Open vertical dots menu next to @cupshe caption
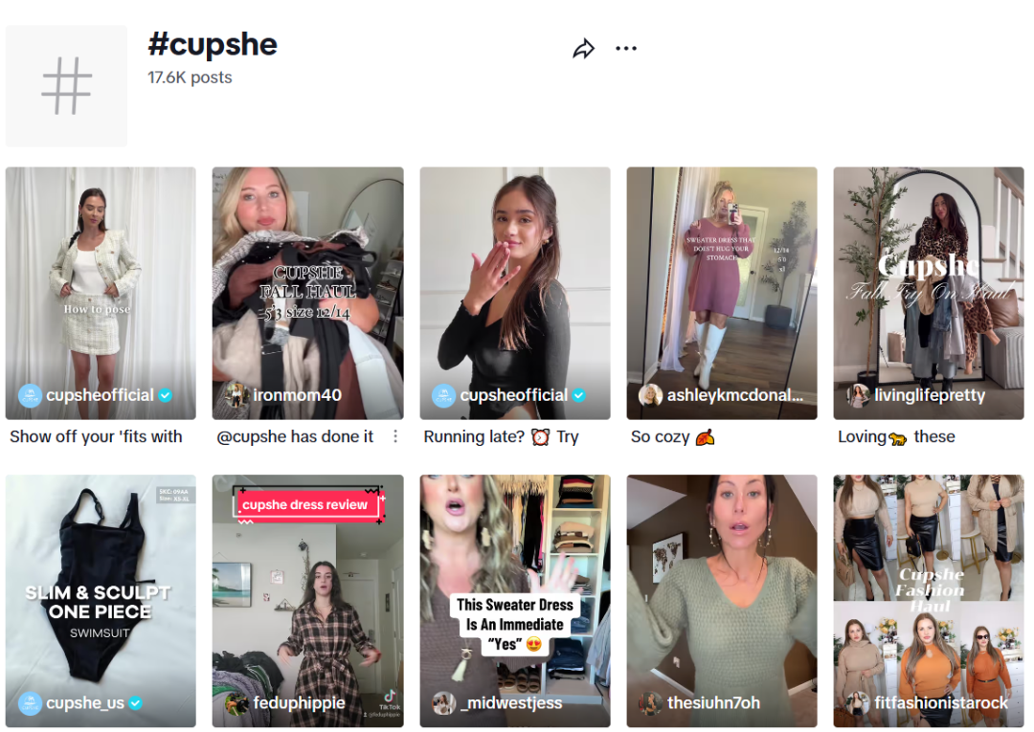Screen dimensions: 1034x732 395,437
